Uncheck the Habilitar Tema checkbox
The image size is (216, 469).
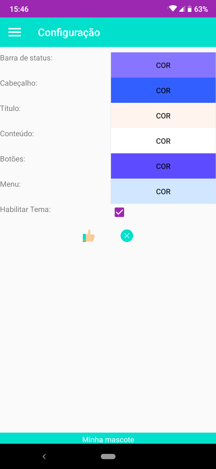coord(119,212)
